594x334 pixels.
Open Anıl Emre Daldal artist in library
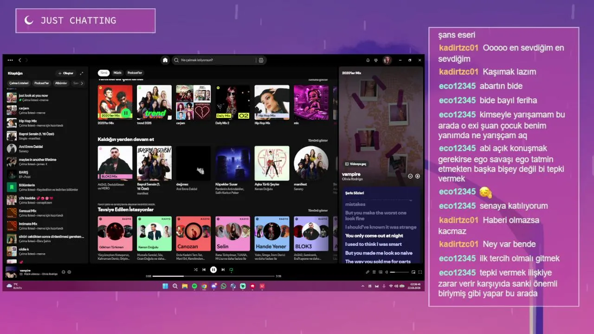45,148
